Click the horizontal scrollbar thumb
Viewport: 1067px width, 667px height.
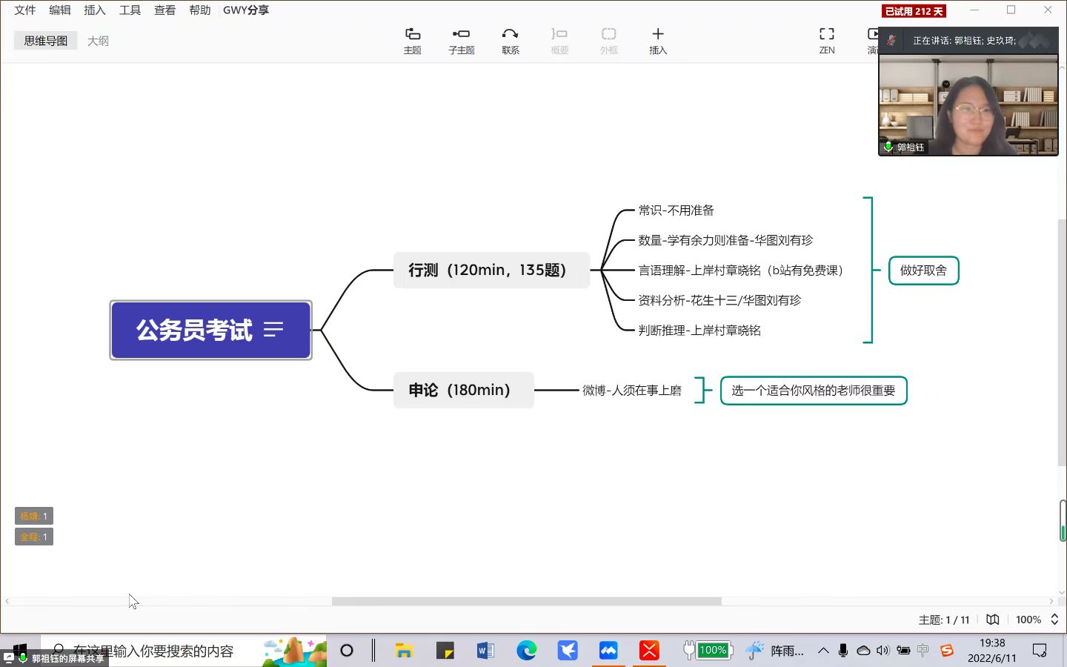point(526,601)
